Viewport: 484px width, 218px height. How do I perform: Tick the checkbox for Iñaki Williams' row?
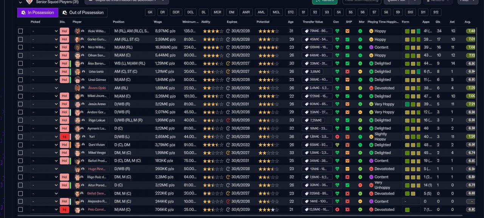click(20, 31)
